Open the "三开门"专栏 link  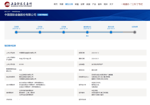[137, 4]
